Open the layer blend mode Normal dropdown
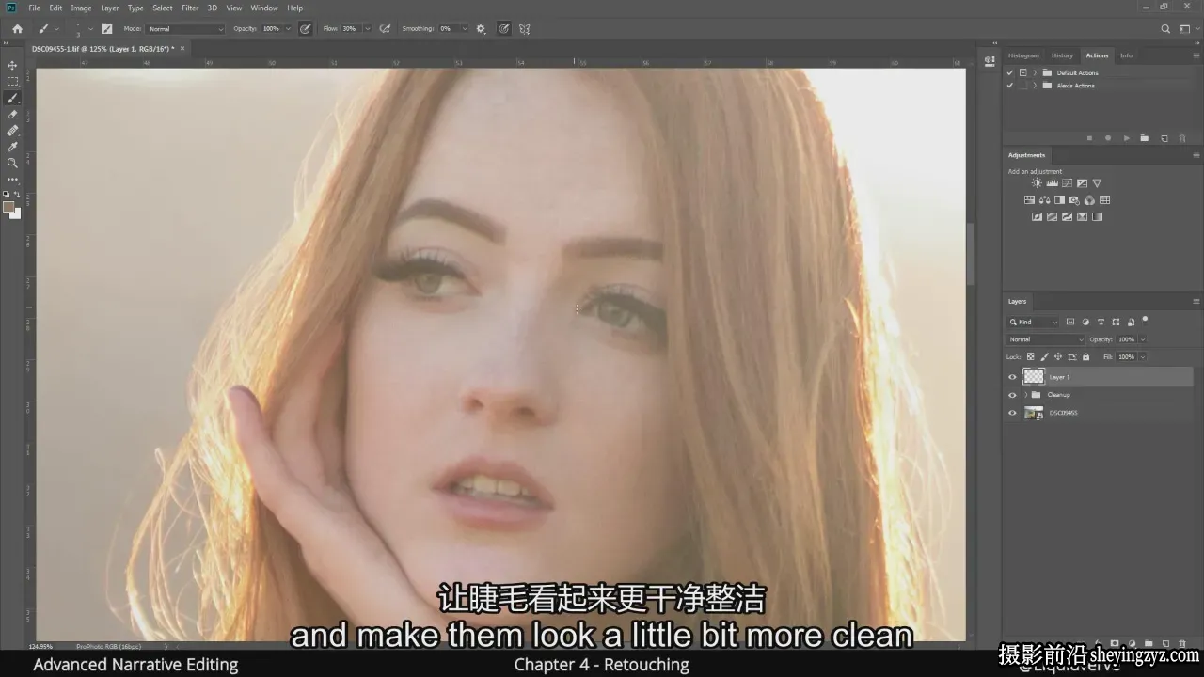This screenshot has height=677, width=1204. [x=1045, y=339]
